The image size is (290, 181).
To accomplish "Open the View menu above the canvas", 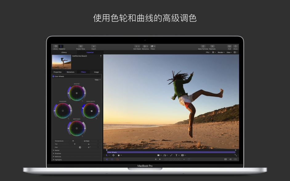I will click(229, 52).
